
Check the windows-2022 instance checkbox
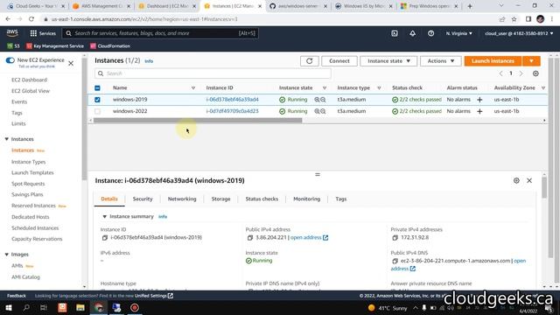point(97,111)
